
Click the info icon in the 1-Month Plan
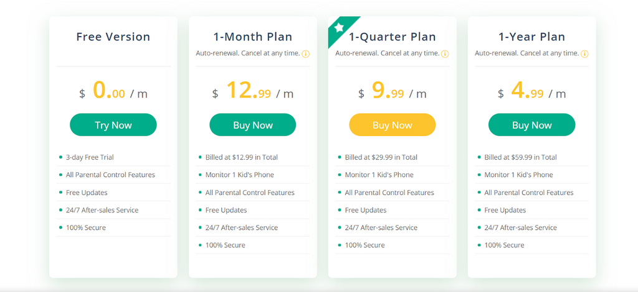306,54
